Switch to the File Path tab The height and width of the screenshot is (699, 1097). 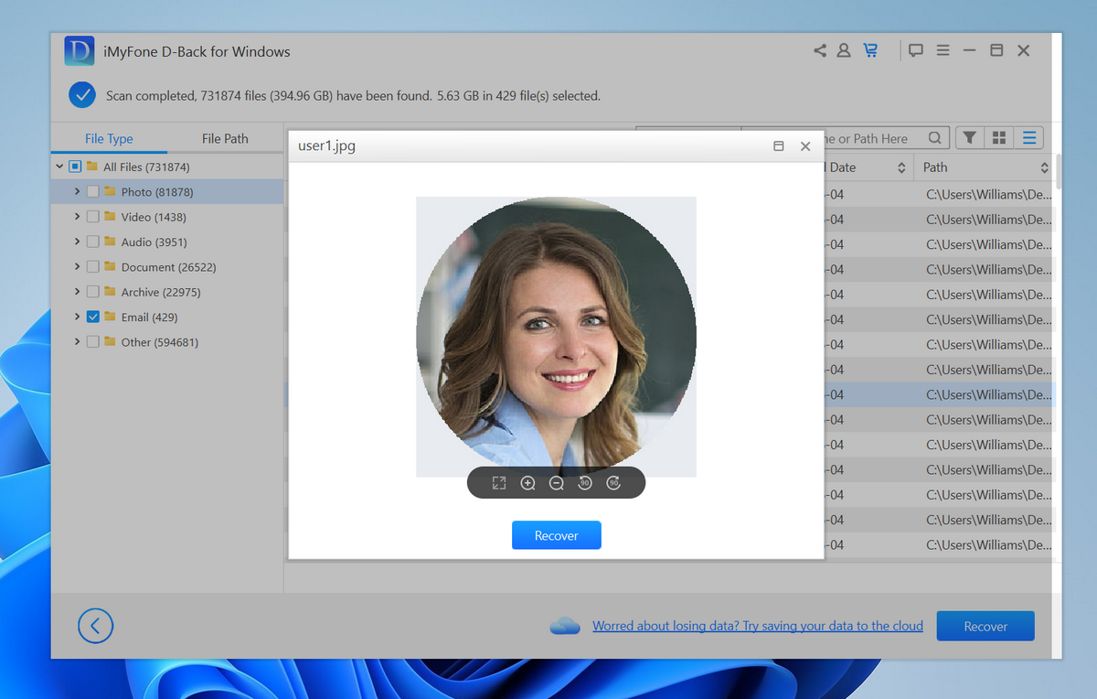coord(225,139)
